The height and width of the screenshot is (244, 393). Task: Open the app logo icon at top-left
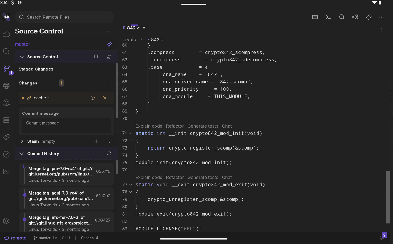6,17
